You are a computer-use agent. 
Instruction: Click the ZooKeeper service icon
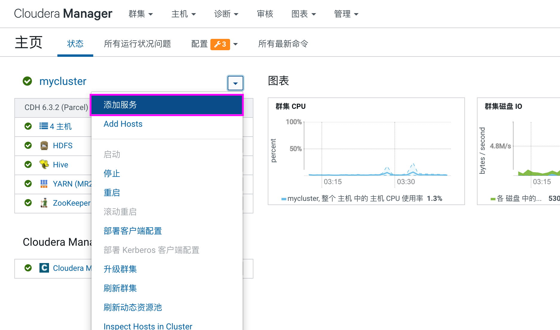pos(44,203)
